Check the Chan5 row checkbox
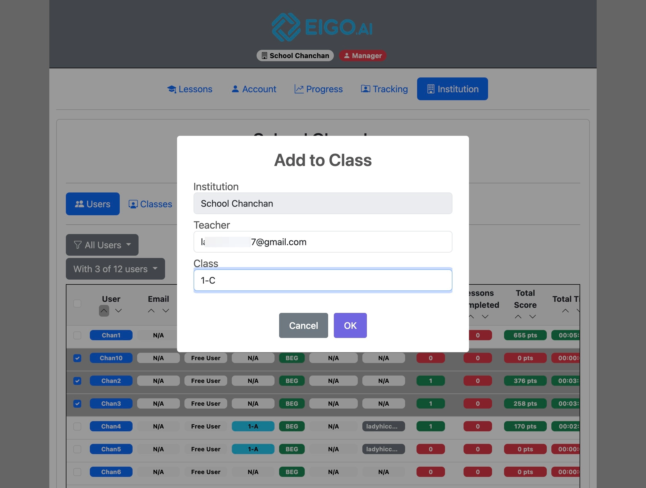Image resolution: width=646 pixels, height=488 pixels. (x=77, y=449)
